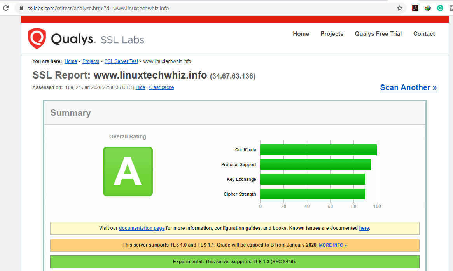453x271 pixels.
Task: Click the overall rating A grade badge
Action: coord(128,171)
